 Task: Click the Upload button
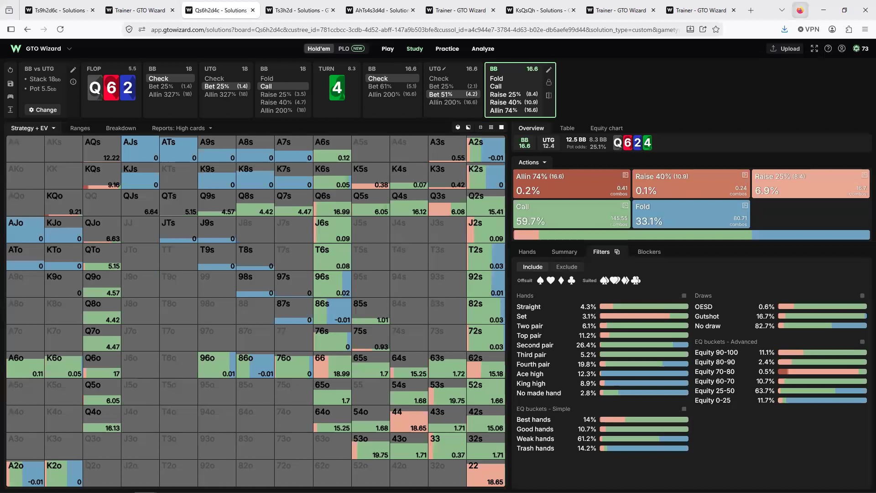(785, 48)
